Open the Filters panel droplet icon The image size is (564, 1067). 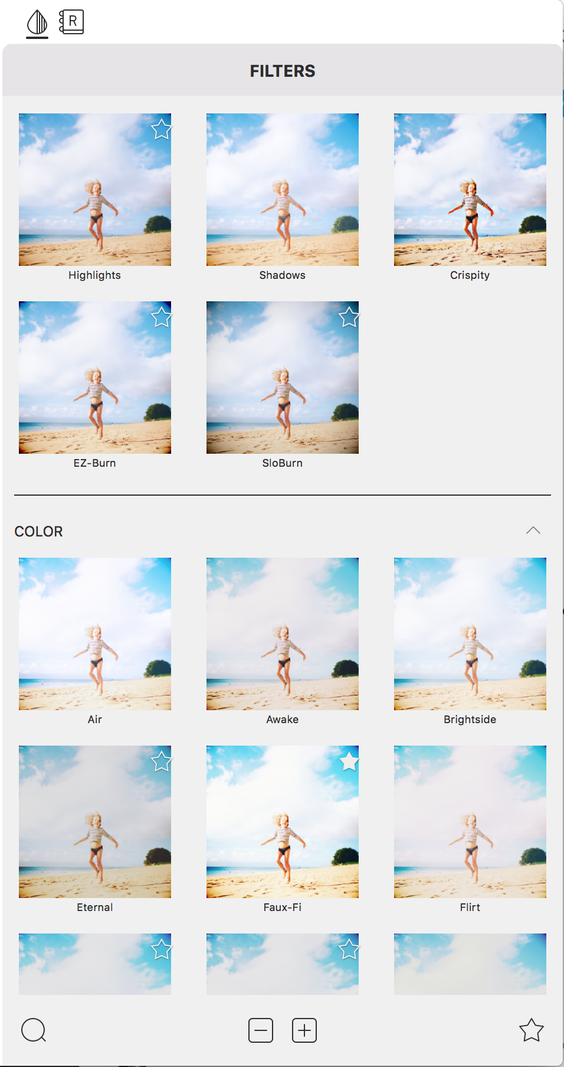pyautogui.click(x=37, y=22)
